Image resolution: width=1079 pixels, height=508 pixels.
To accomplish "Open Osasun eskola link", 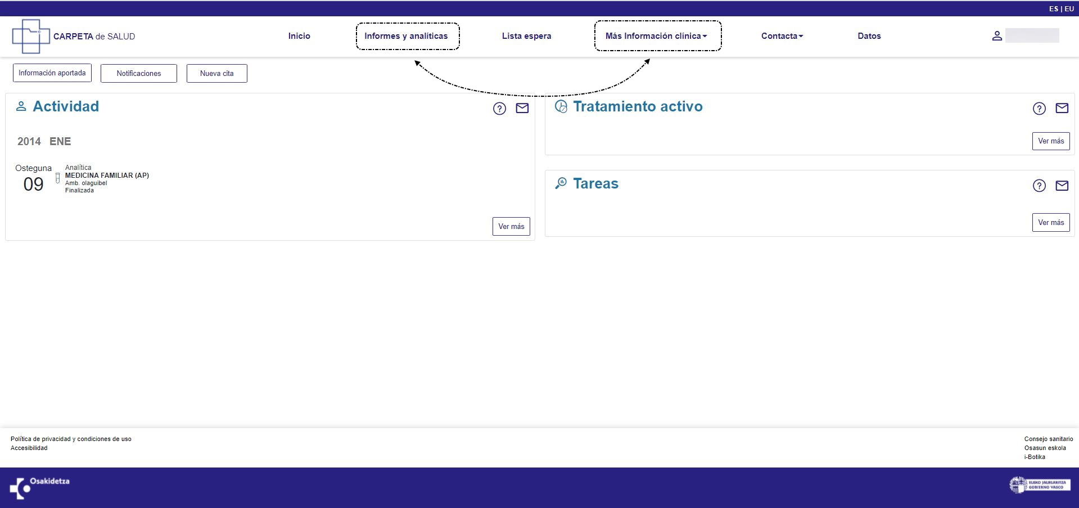I will [1045, 448].
